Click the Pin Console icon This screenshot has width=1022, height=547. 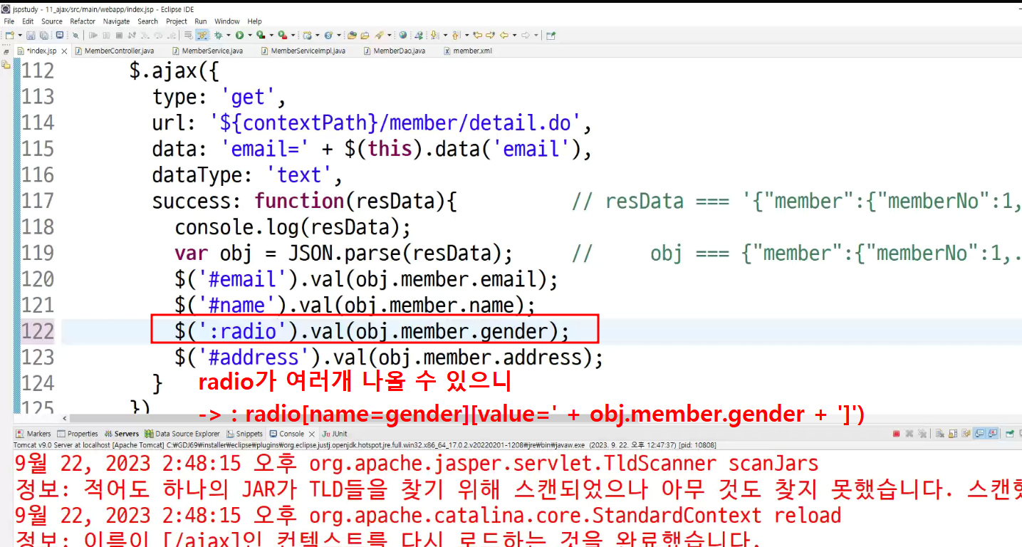pos(1009,434)
